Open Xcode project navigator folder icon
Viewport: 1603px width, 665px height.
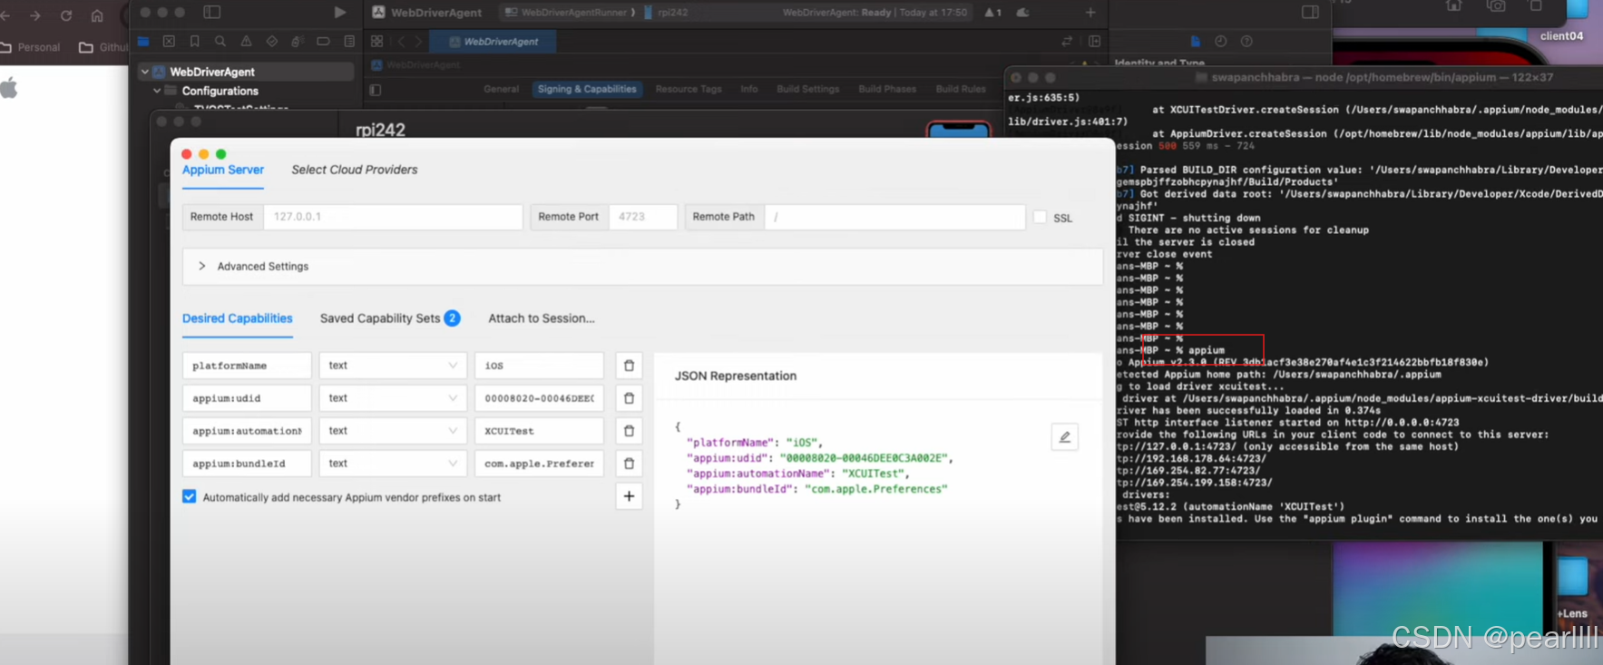click(x=143, y=42)
